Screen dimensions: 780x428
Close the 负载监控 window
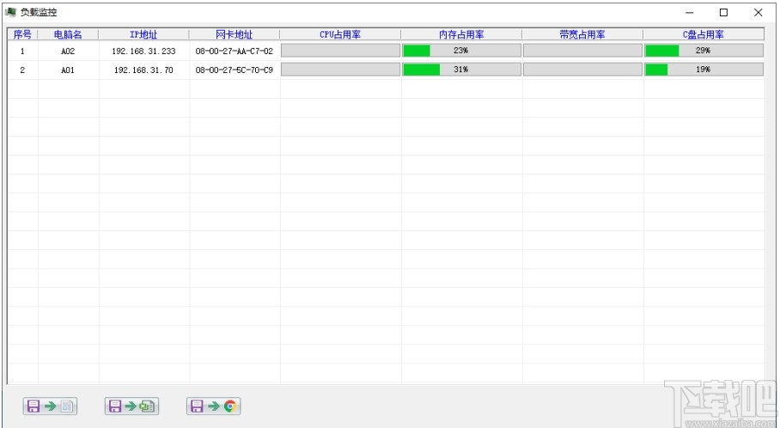[759, 12]
